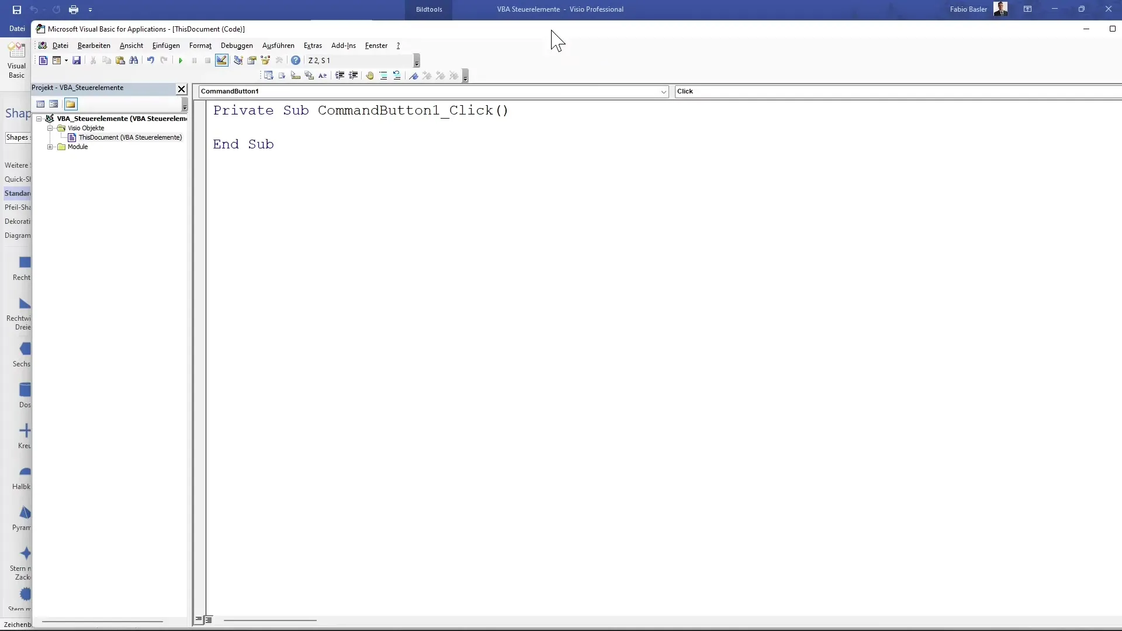
Task: Open the Ausführen menu
Action: 278,45
